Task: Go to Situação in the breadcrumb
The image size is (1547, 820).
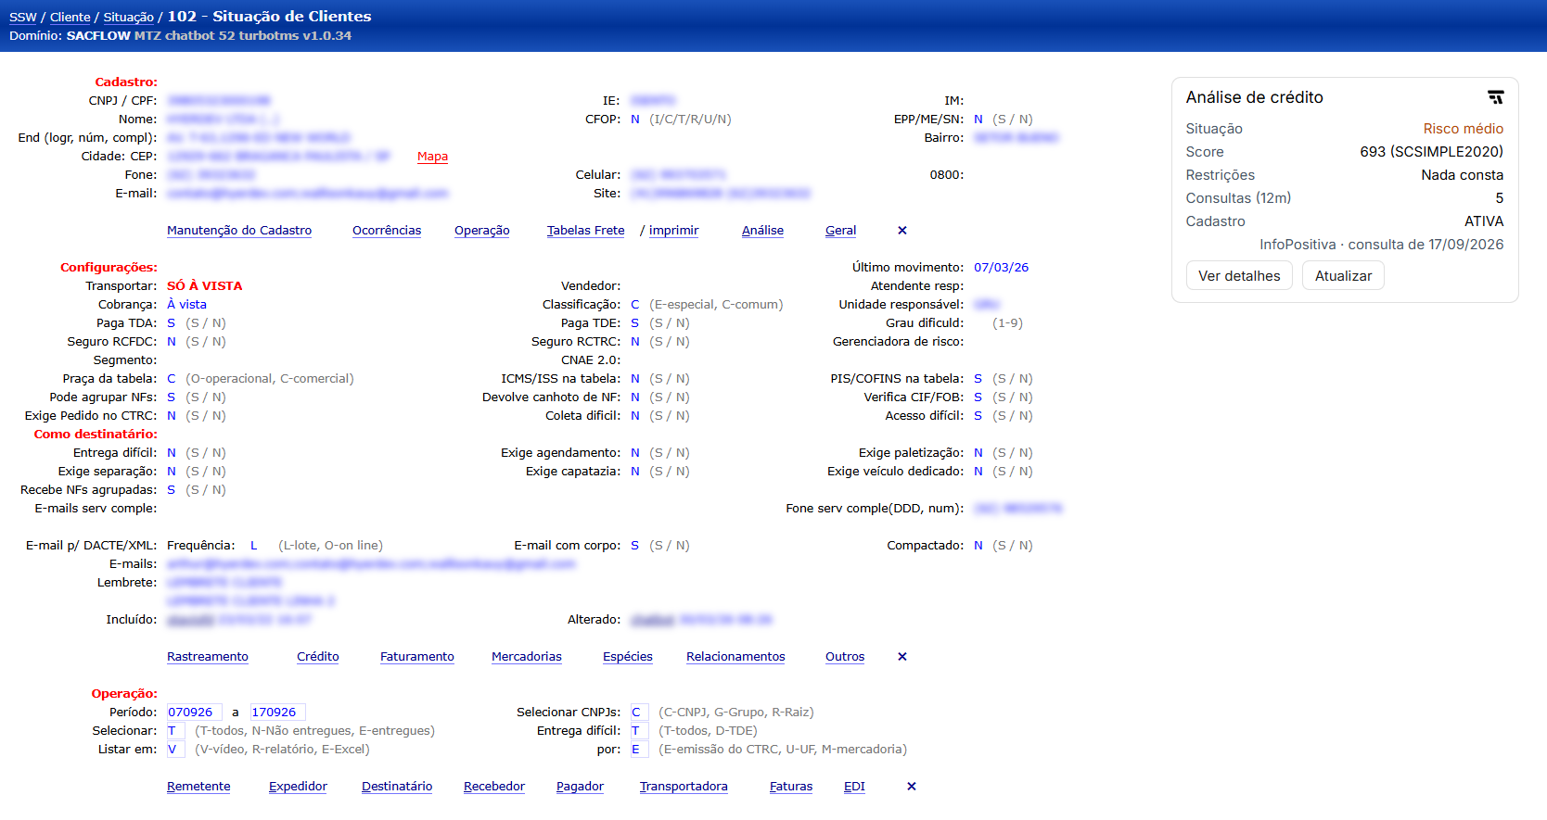Action: (129, 18)
